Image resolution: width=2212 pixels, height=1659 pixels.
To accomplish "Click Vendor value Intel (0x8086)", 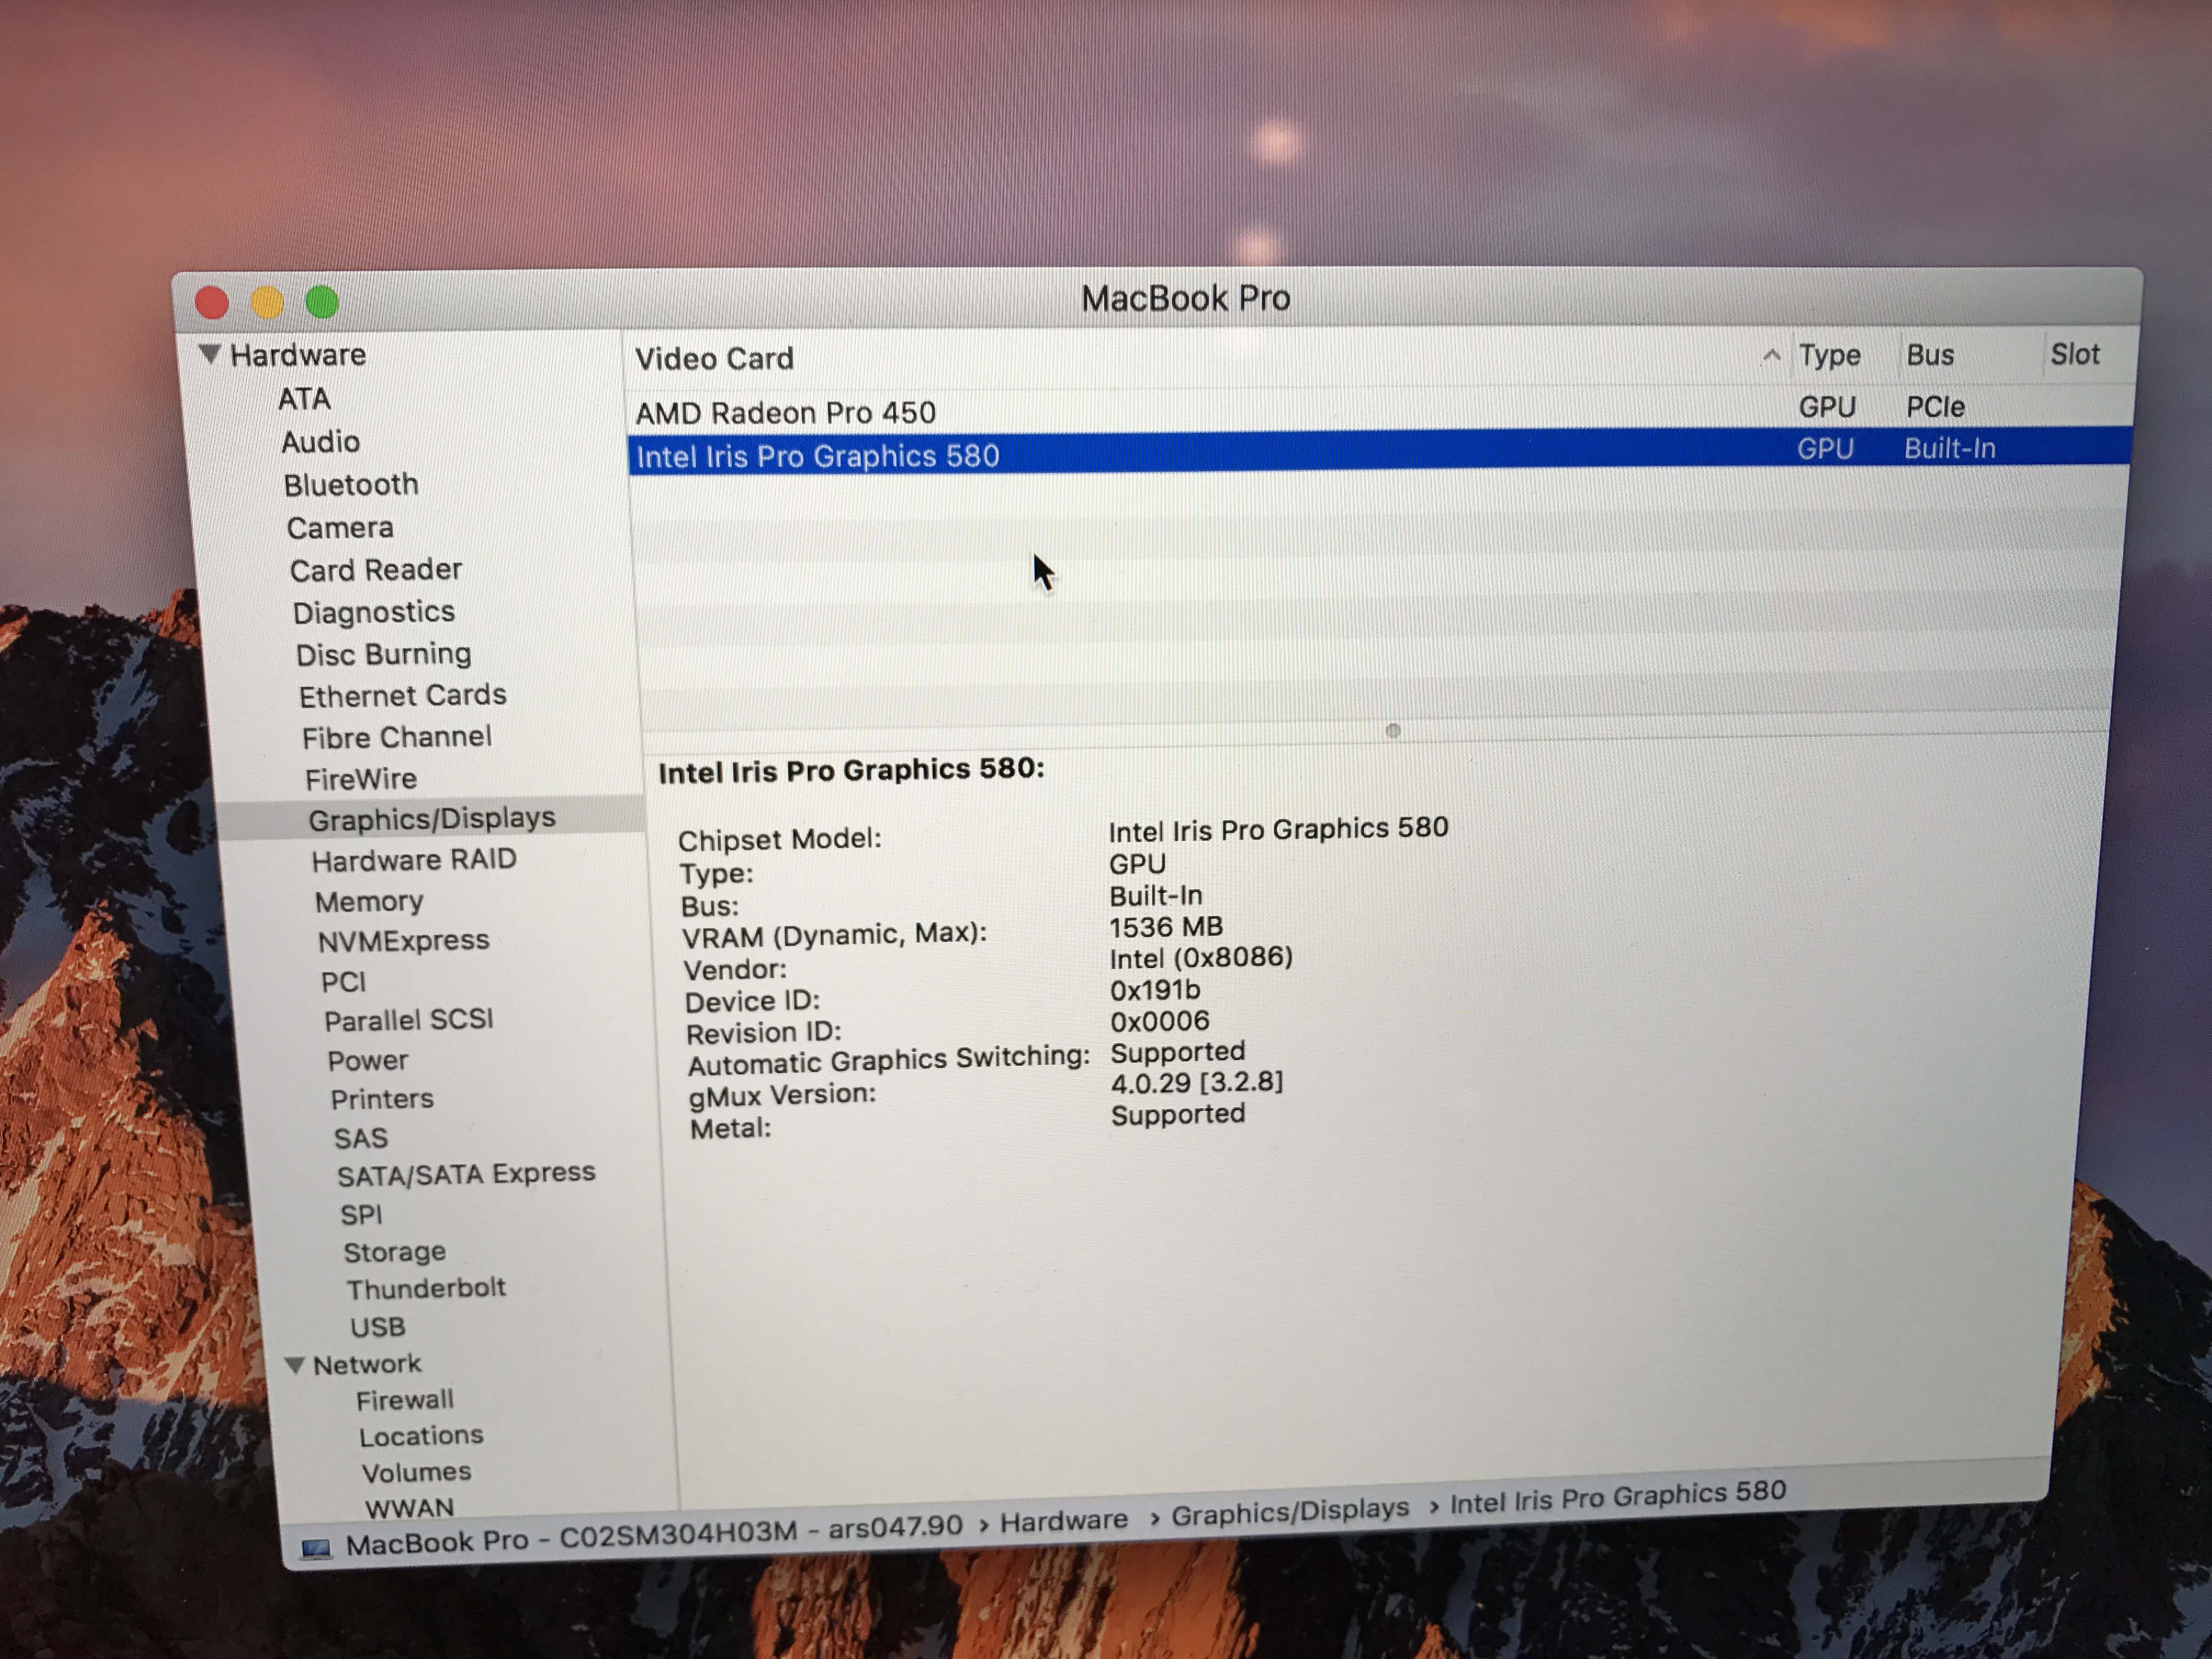I will [x=1201, y=958].
